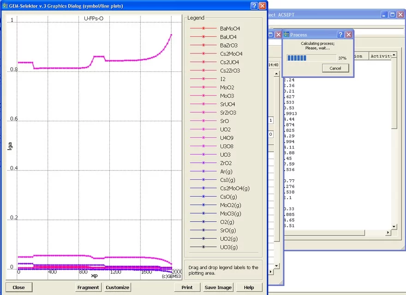Select the I2 legend label

pyautogui.click(x=223, y=79)
